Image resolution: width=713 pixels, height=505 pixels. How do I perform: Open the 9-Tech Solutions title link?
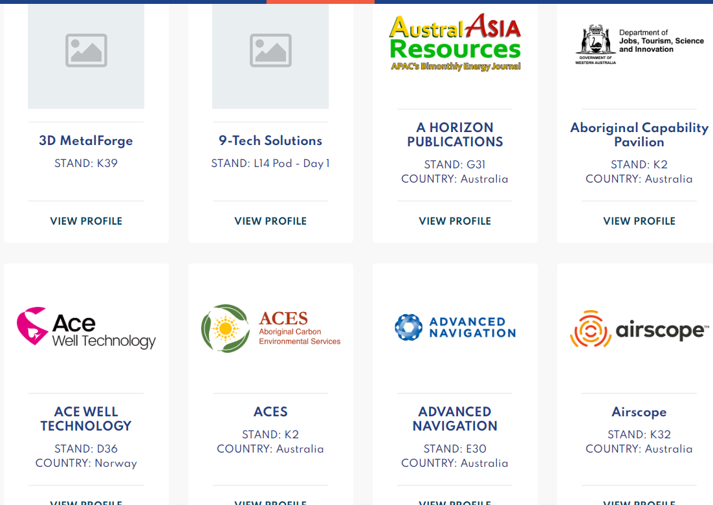(270, 140)
